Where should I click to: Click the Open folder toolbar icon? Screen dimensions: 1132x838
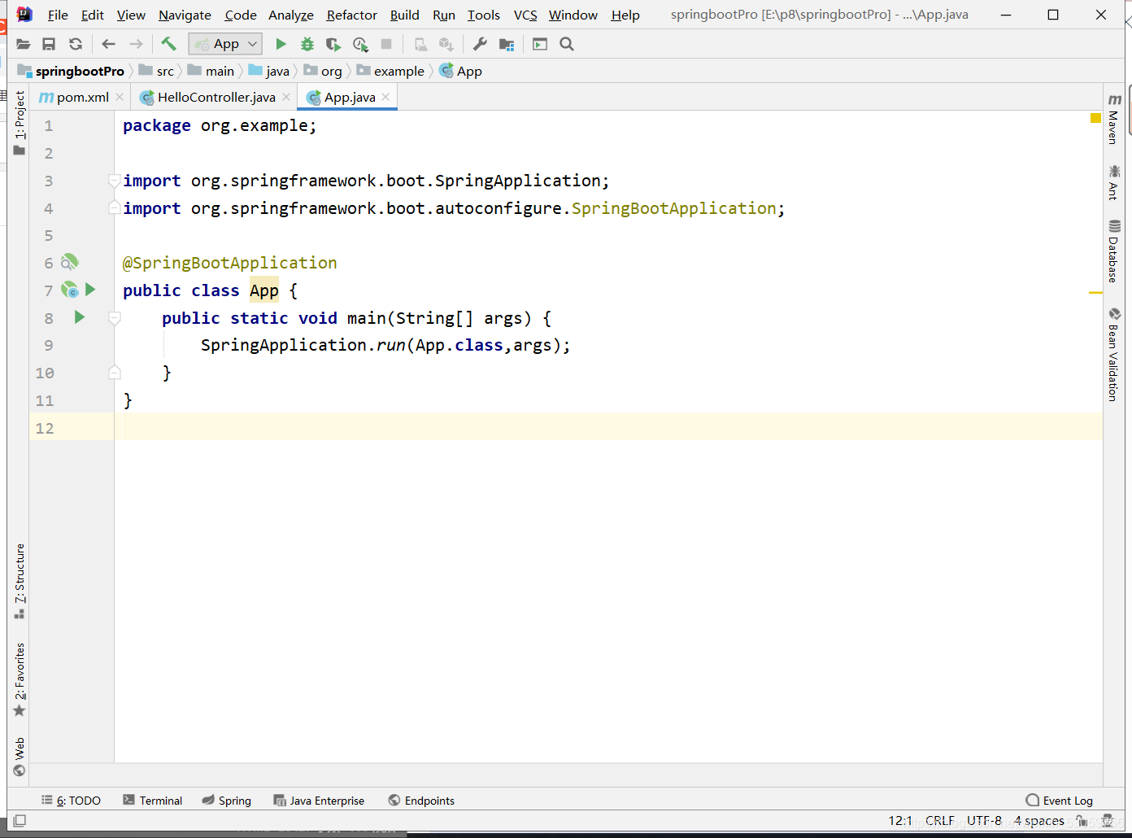click(23, 44)
